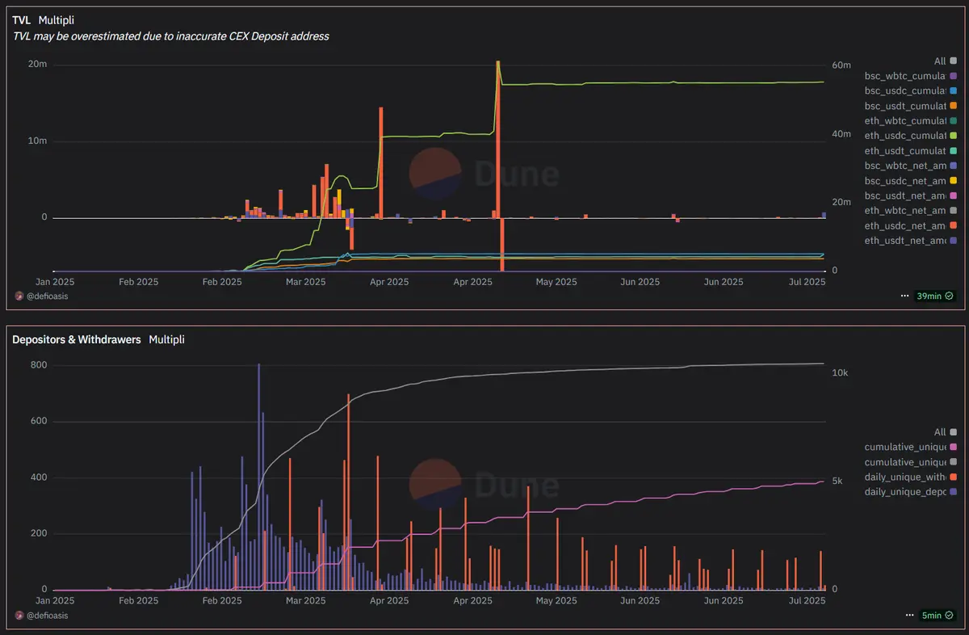The image size is (969, 635).
Task: Toggle All series in the TVL legend
Action: [945, 61]
